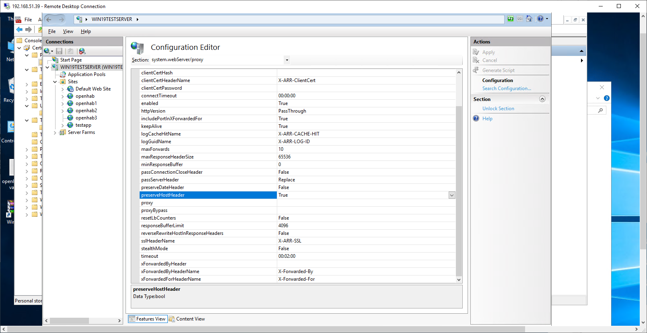Expand the Server Farms tree node
The height and width of the screenshot is (333, 647).
[x=55, y=133]
